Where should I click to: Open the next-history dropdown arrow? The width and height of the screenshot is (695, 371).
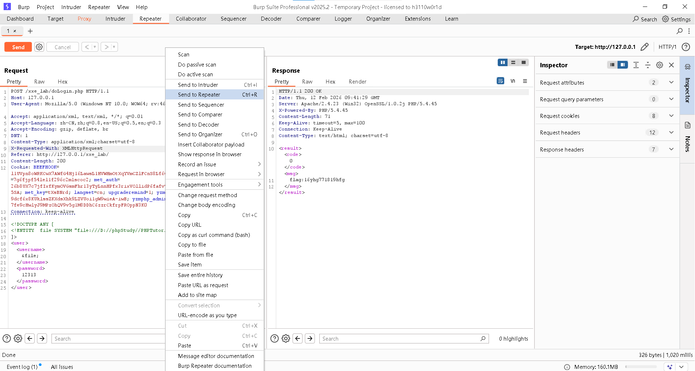pos(114,47)
